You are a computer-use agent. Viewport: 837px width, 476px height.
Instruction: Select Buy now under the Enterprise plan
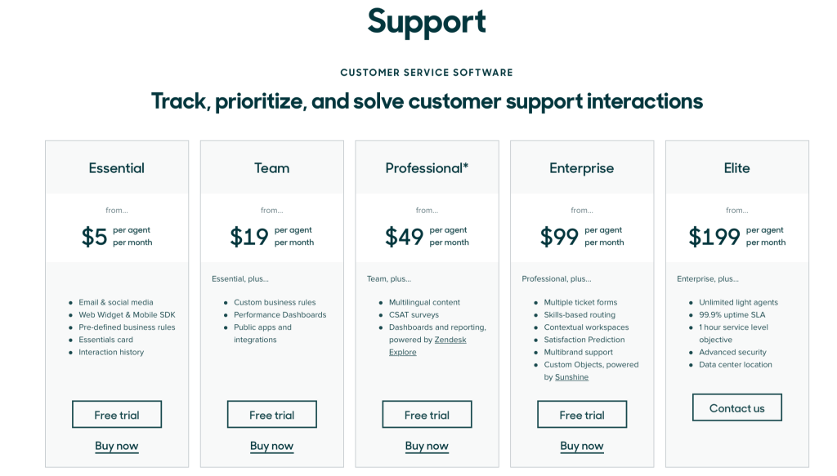581,446
